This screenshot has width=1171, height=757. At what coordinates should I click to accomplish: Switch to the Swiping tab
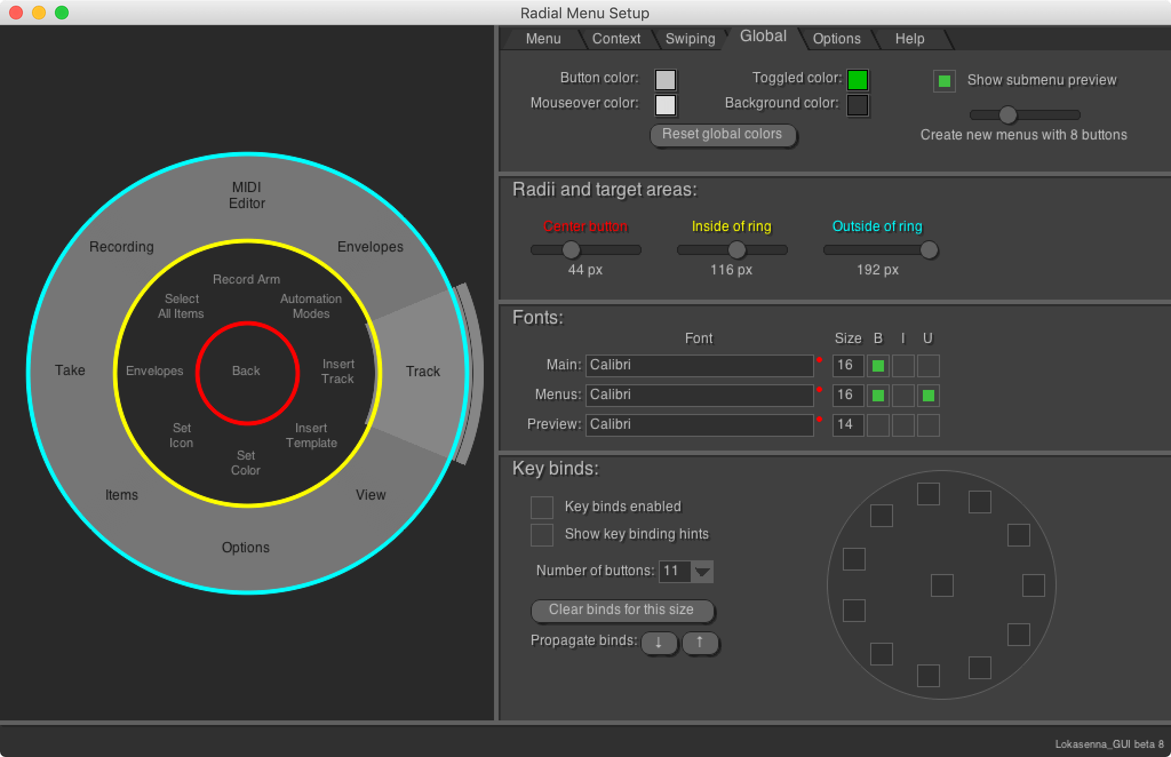[x=690, y=39]
